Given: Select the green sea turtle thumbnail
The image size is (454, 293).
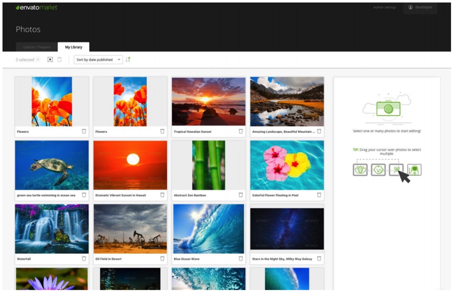Looking at the screenshot, I should (52, 165).
